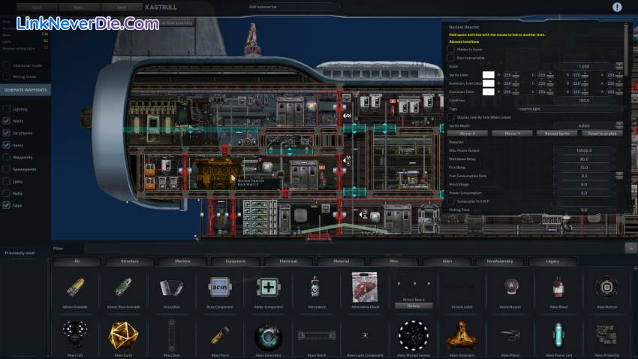Tick the Vulnerable To EMP checkbox

click(451, 201)
